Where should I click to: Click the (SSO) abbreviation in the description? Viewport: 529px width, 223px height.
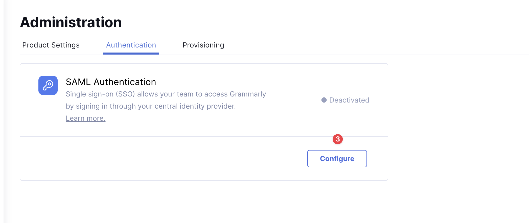point(125,94)
